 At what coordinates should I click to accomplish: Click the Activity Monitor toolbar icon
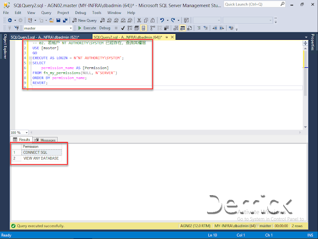click(x=186, y=20)
